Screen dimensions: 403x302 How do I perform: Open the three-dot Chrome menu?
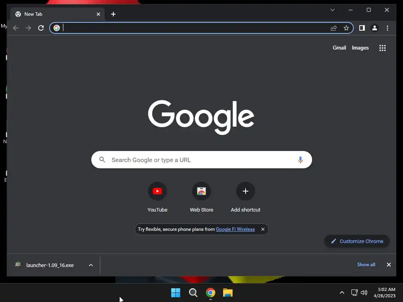(387, 28)
